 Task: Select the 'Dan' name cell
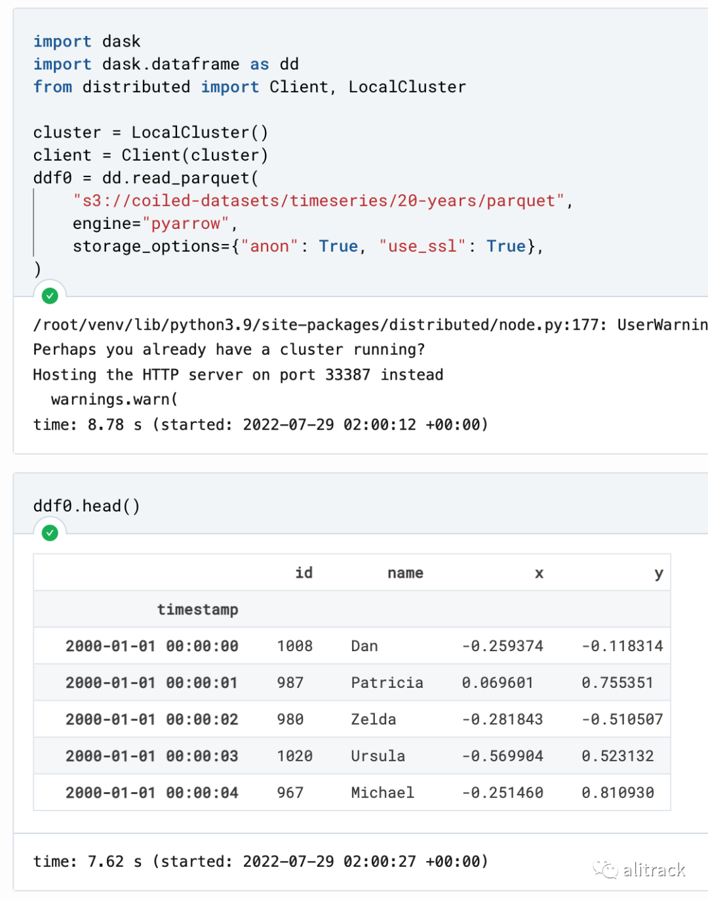(x=364, y=646)
